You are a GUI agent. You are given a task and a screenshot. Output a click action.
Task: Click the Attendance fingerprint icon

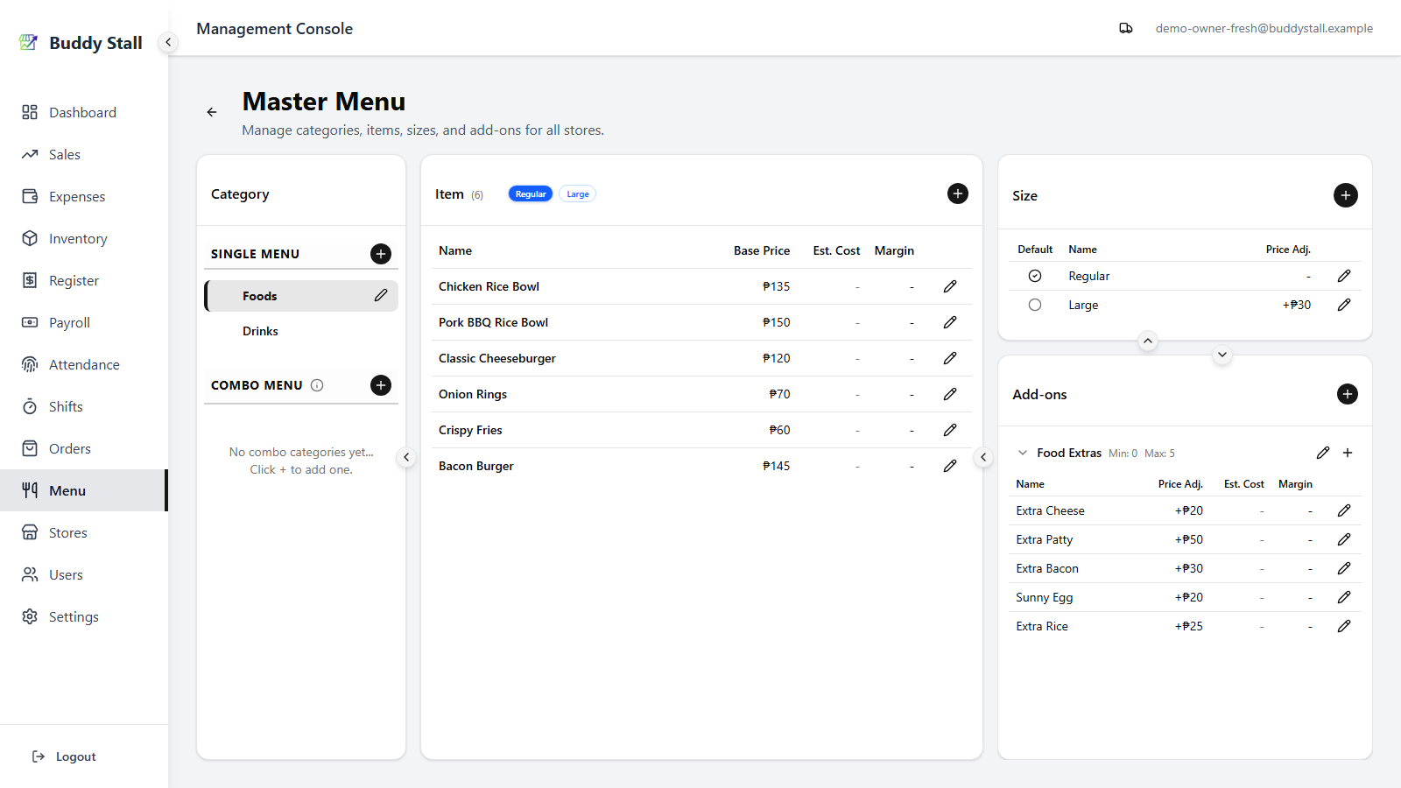click(x=30, y=364)
